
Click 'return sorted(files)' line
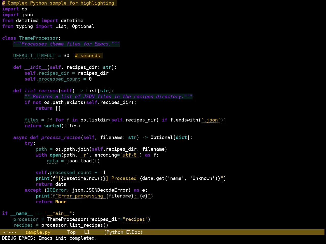tap(52, 126)
